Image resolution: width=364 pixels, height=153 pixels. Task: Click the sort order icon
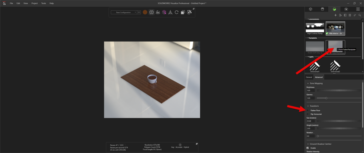[355, 15]
